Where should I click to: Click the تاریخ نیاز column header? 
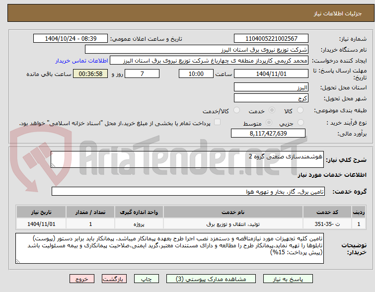pos(41,212)
